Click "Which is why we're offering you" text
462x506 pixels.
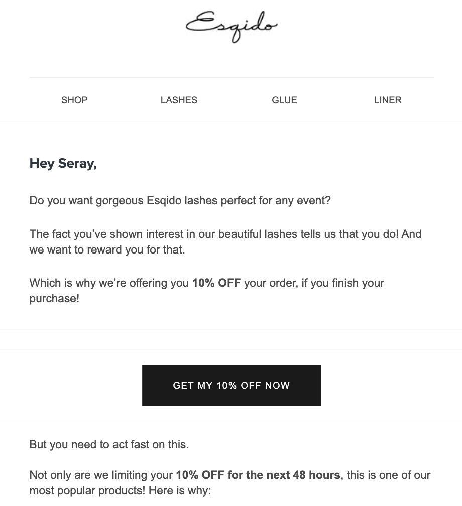[x=109, y=283]
